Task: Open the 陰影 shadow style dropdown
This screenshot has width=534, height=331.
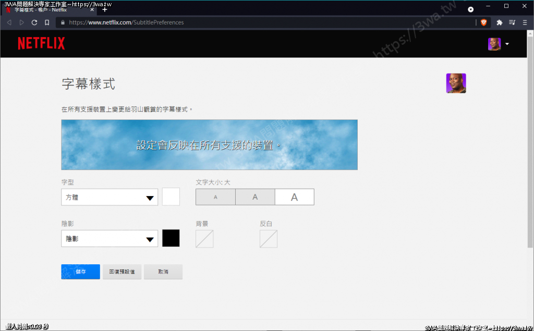Action: [110, 239]
